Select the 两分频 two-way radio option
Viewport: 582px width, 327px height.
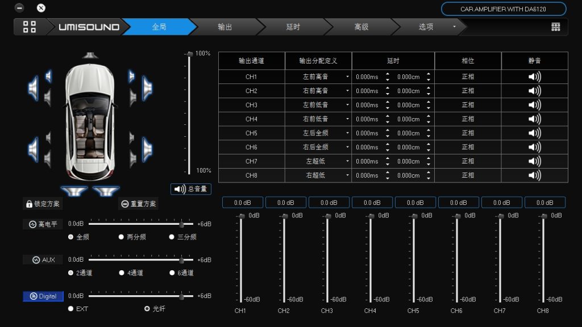(121, 237)
